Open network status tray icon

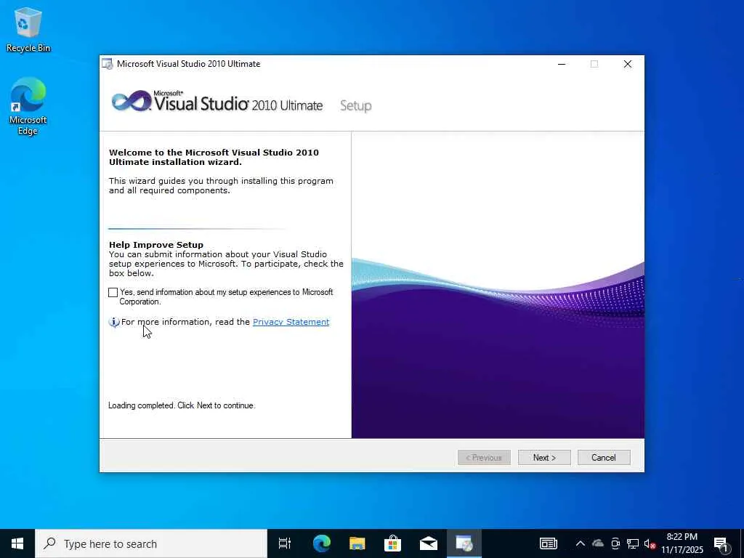(x=633, y=543)
